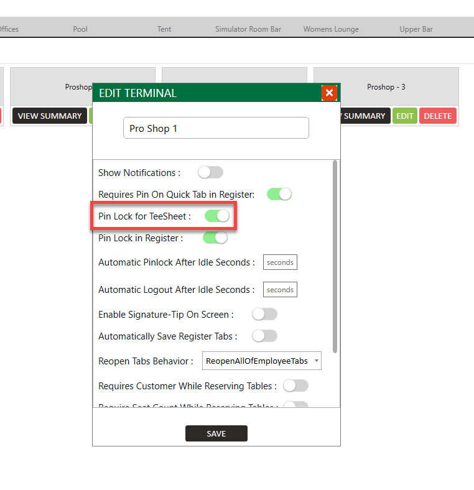View Summary of Proshop - 3 terminal

(365, 116)
